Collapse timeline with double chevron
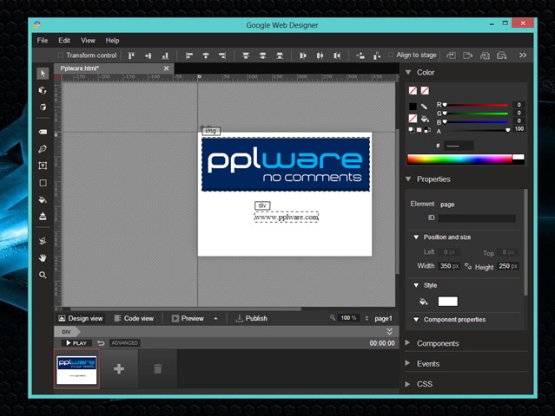Viewport: 555px width, 416px height. (x=389, y=331)
